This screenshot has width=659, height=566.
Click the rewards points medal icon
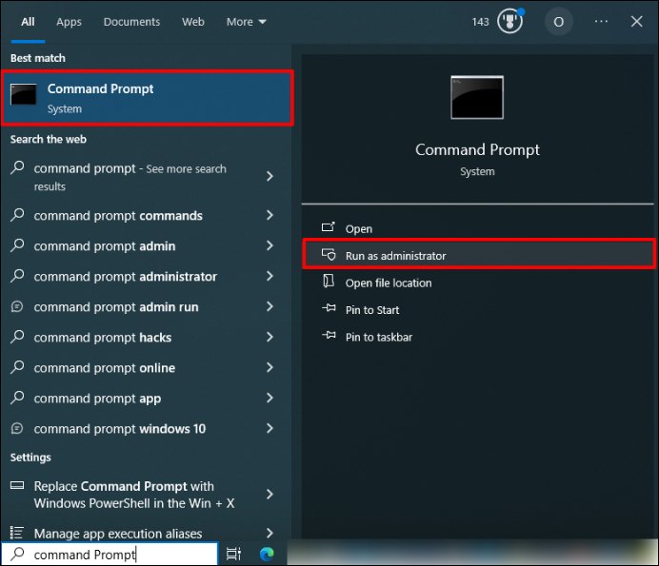509,21
